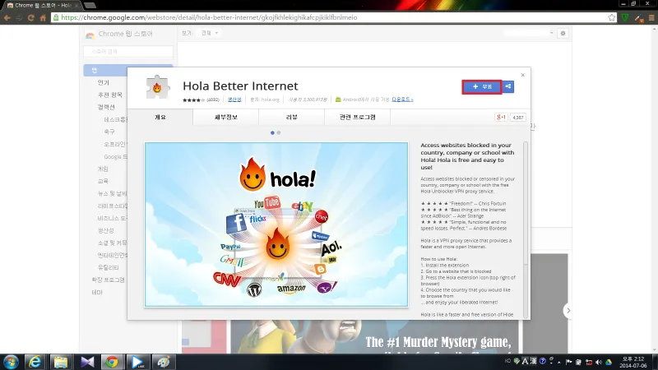The image size is (658, 370).
Task: Click the green shield extension icon
Action: (x=625, y=17)
